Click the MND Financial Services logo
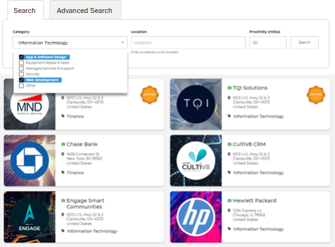 [x=30, y=107]
